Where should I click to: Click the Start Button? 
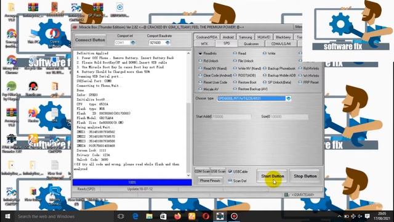point(272,176)
